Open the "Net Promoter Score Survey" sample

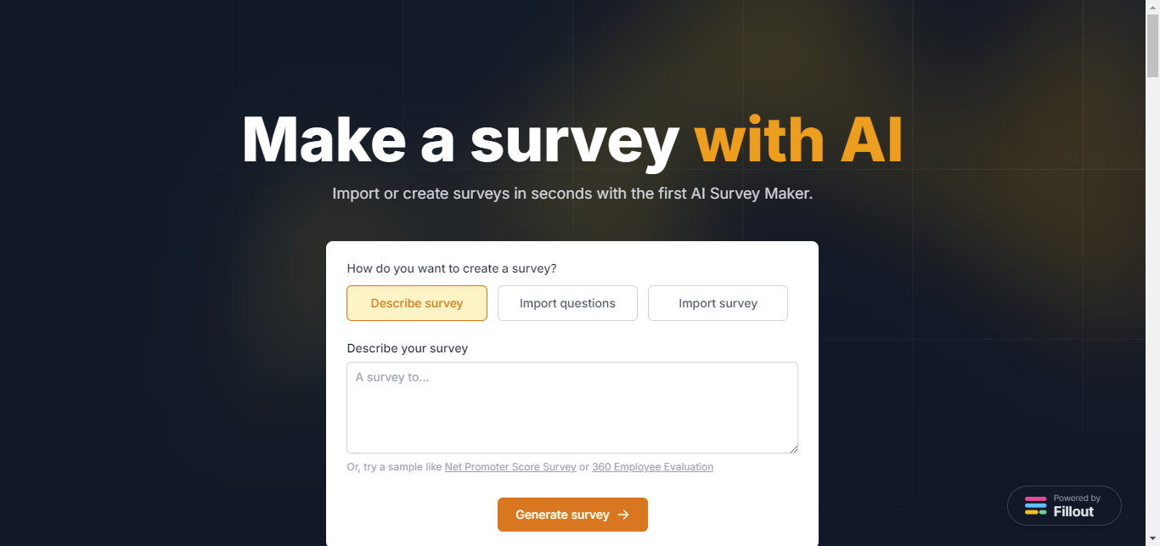click(510, 466)
